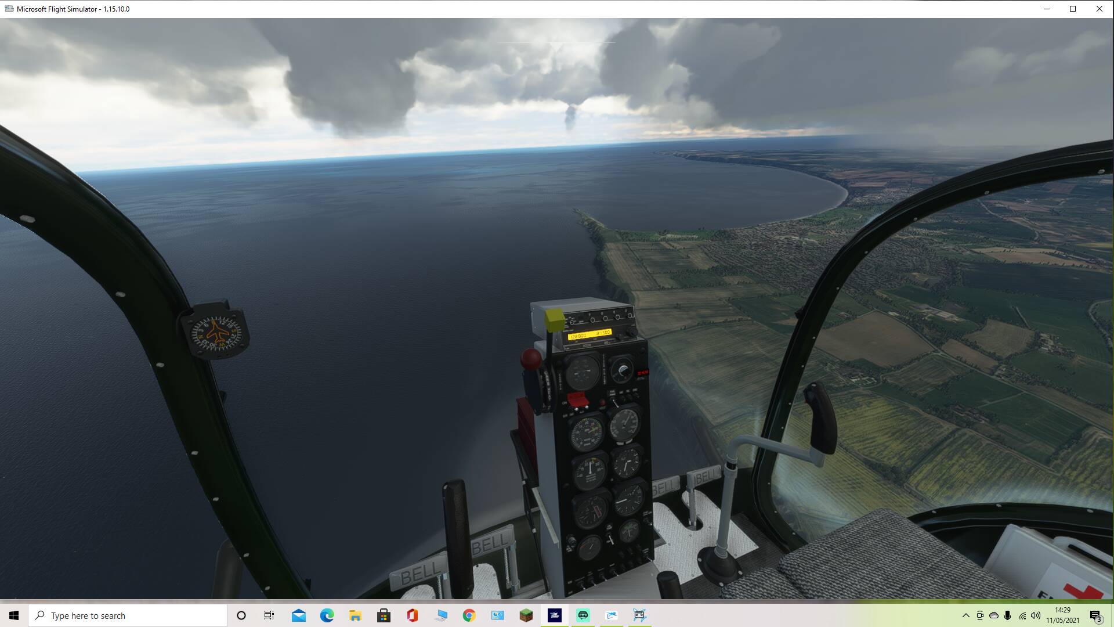Open the notification action center
Image resolution: width=1114 pixels, height=627 pixels.
point(1095,615)
